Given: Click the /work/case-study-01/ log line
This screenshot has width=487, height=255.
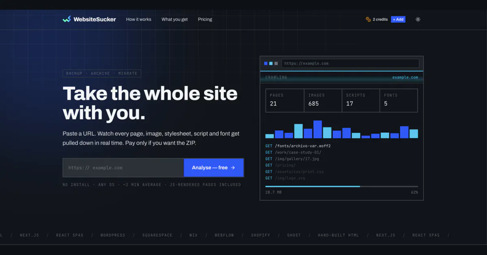Looking at the screenshot, I should 293,152.
